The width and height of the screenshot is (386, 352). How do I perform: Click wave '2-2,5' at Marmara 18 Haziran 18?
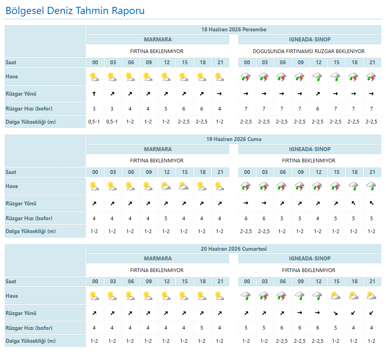click(x=201, y=121)
